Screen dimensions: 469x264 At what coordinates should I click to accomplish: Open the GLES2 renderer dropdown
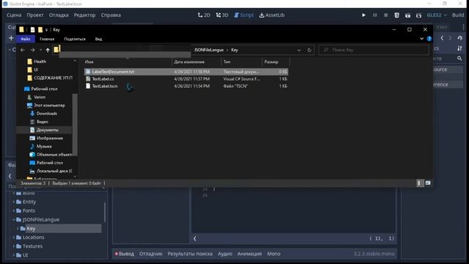(x=437, y=15)
